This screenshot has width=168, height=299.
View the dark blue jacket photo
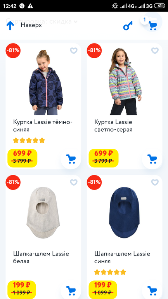pos(46,82)
